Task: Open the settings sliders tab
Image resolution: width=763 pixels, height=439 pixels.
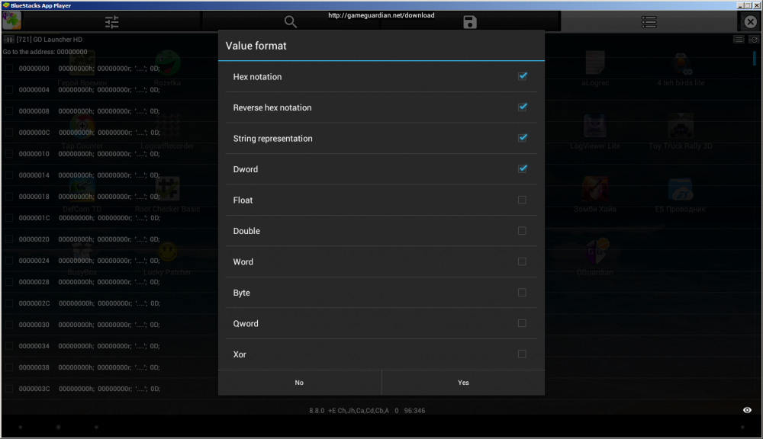Action: click(x=112, y=22)
